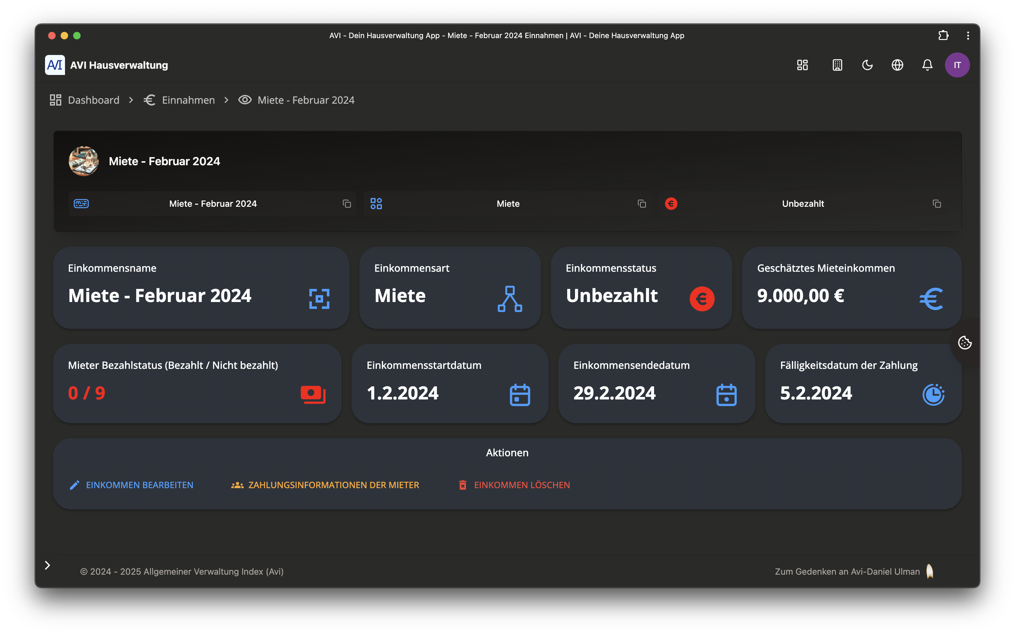The image size is (1015, 634).
Task: Click the building properties icon in header
Action: [837, 65]
